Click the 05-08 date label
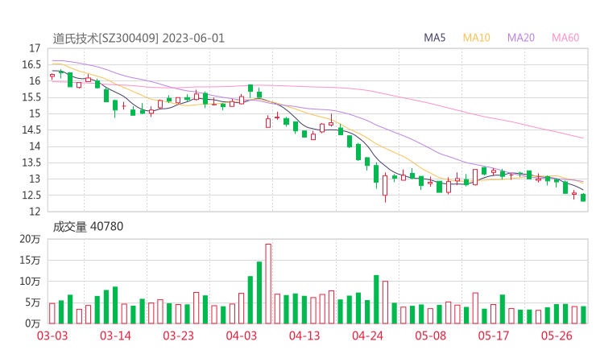This screenshot has height=354, width=596. tap(430, 336)
